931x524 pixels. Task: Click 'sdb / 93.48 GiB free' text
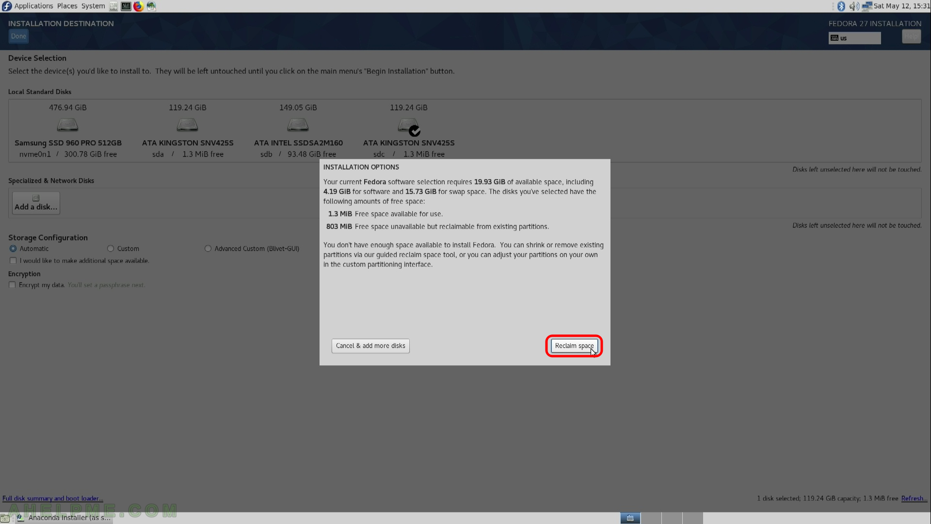coord(298,154)
